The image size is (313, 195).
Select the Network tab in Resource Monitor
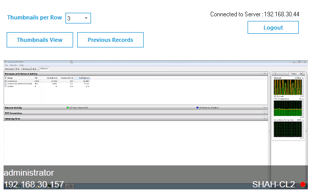pos(44,69)
